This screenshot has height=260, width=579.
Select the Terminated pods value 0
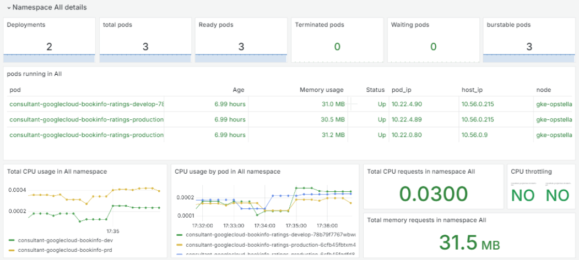[337, 47]
